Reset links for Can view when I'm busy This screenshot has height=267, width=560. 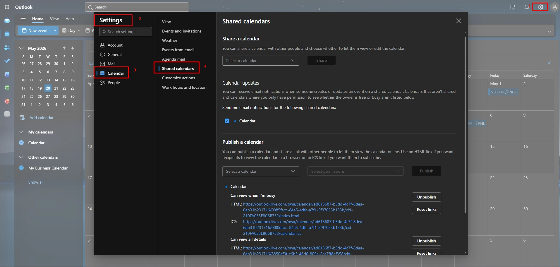point(427,209)
